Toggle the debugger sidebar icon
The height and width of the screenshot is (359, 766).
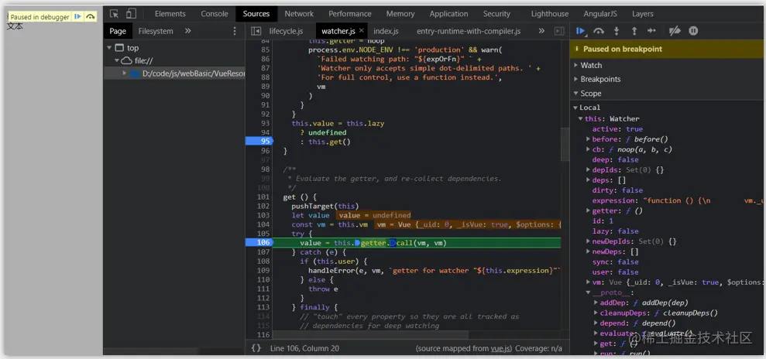pyautogui.click(x=559, y=31)
